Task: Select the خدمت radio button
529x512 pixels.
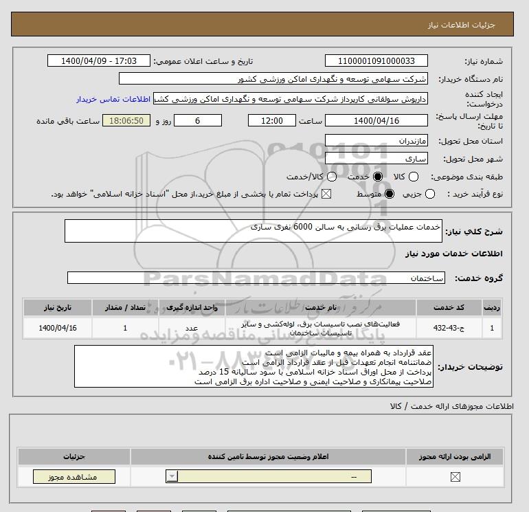Action: 378,177
